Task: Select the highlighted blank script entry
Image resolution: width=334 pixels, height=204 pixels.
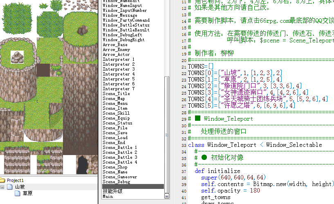Action: 133,186
